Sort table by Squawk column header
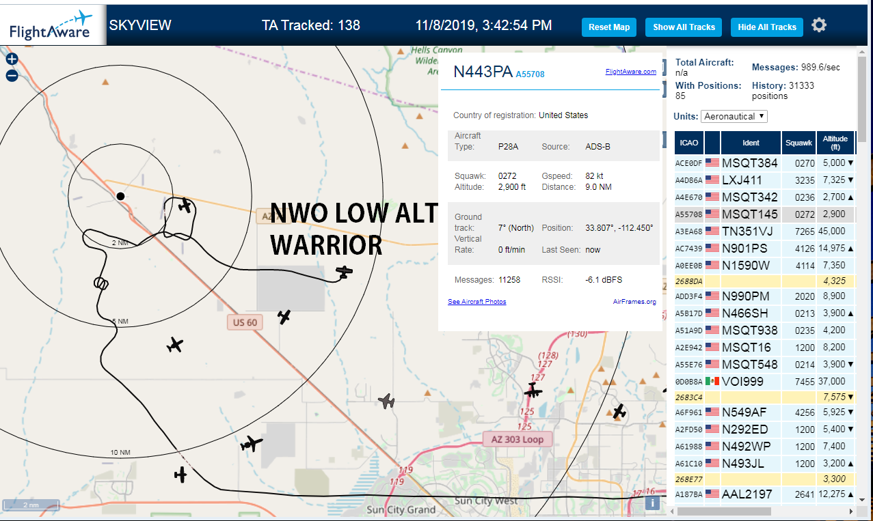This screenshot has height=521, width=873. [x=798, y=143]
